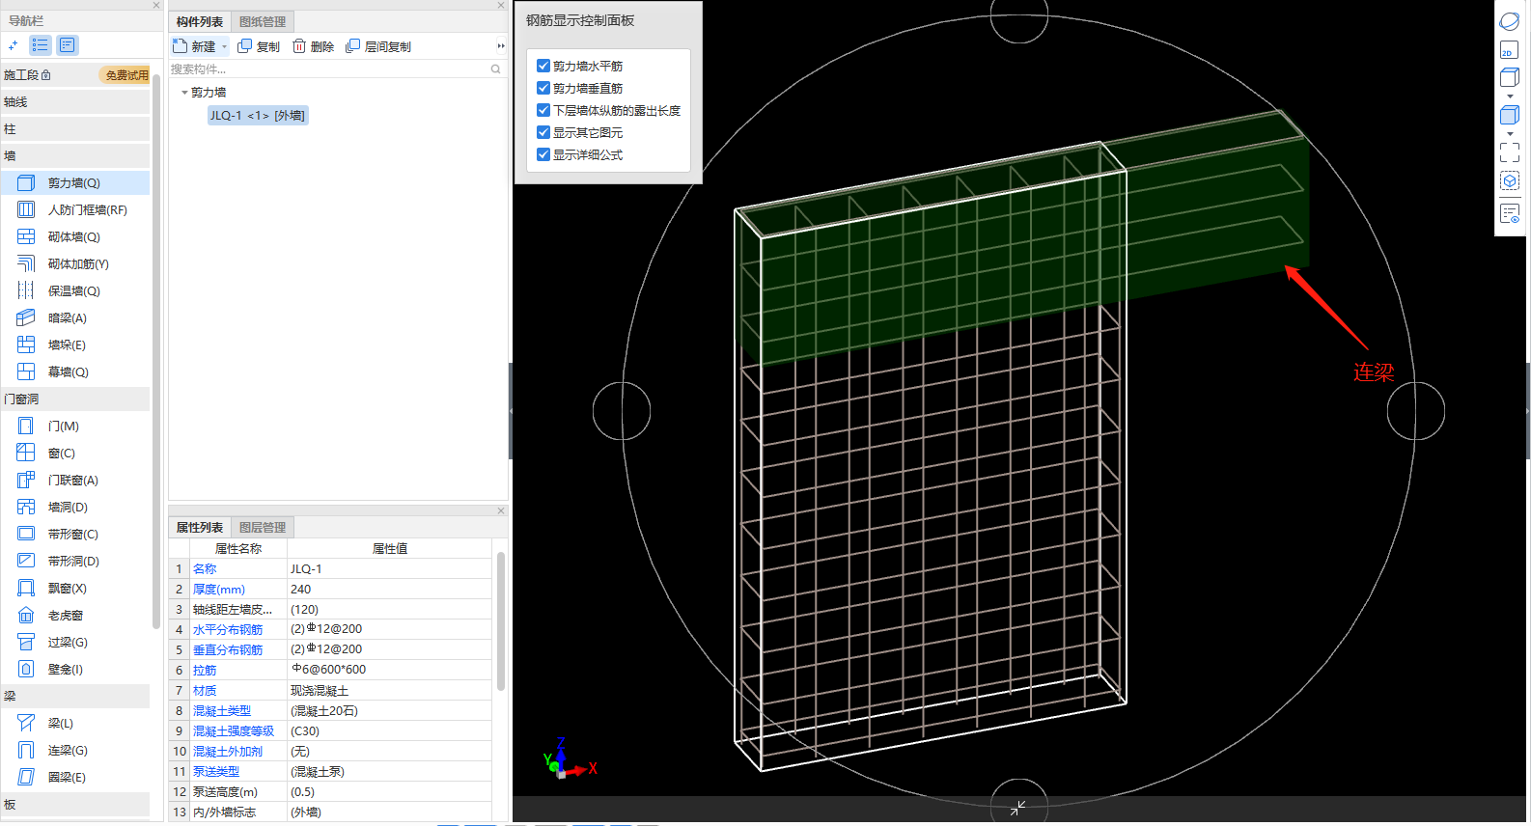1531x826 pixels.
Task: Select 门联窗(A) item
Action: point(75,480)
